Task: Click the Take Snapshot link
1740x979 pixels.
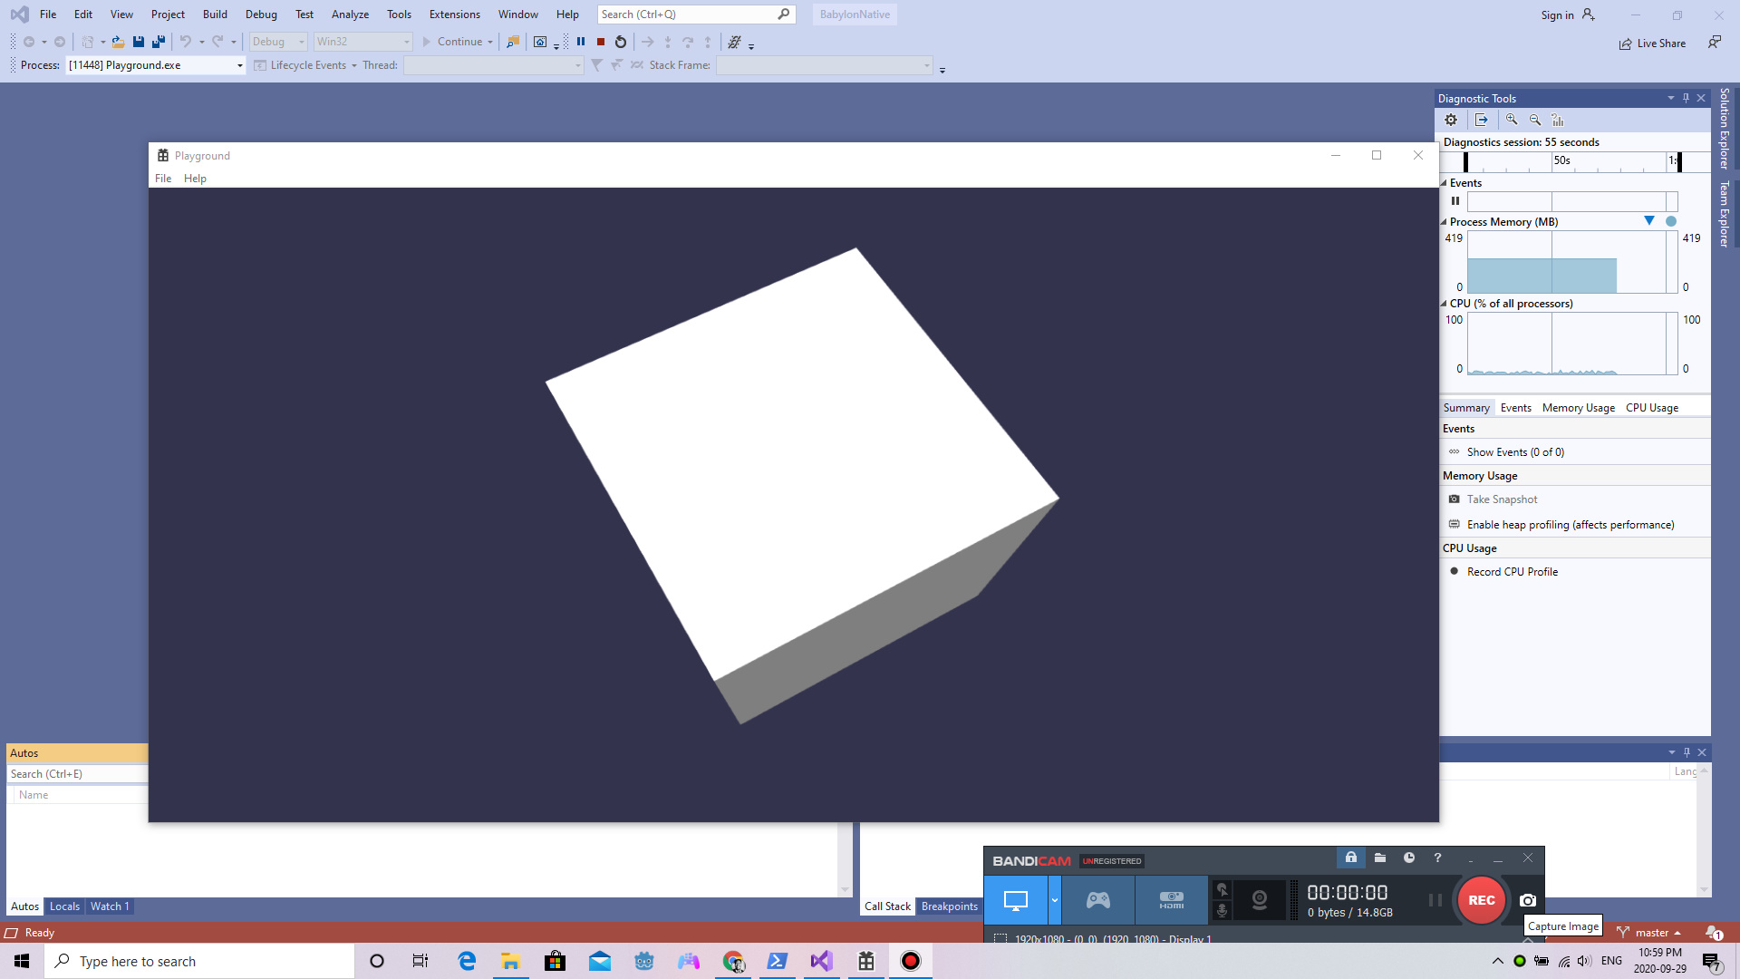Action: pos(1502,499)
